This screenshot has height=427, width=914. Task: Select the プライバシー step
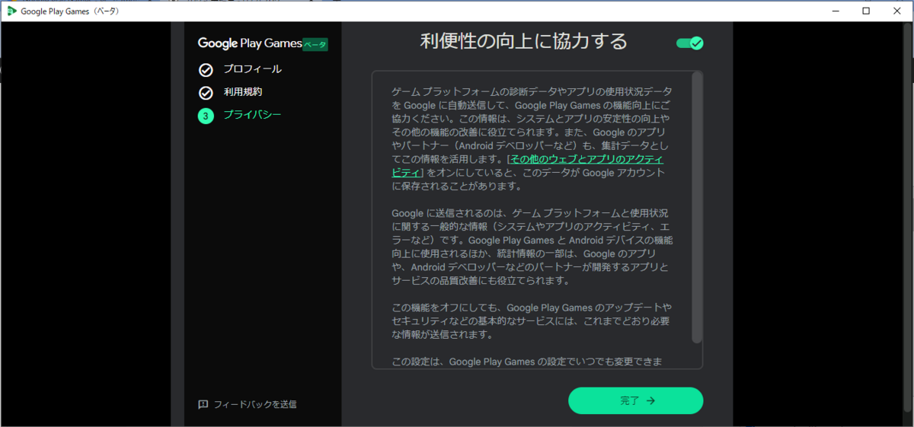point(252,115)
